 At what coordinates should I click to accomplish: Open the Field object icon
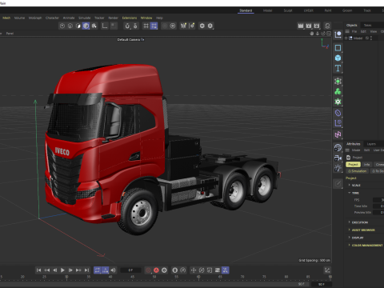338,123
